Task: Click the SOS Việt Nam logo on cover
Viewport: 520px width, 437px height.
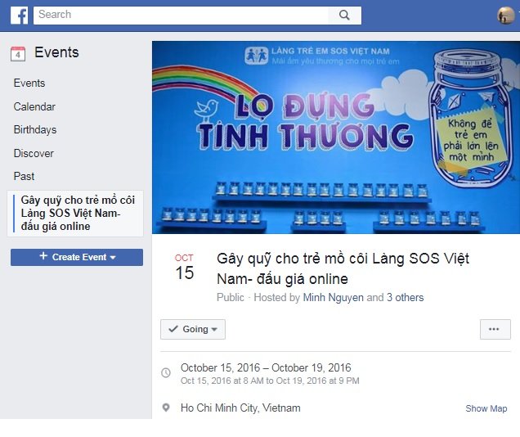Action: tap(257, 56)
